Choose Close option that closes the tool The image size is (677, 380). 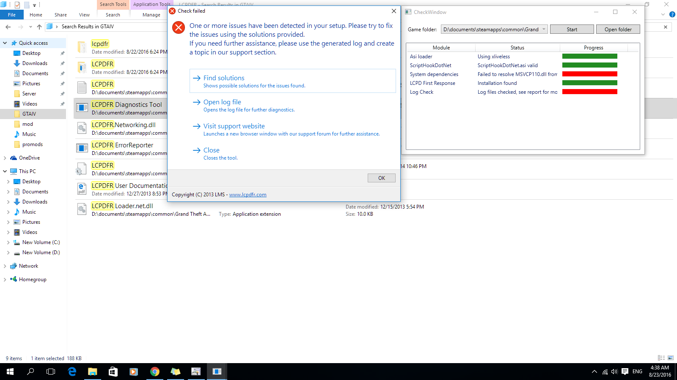[x=292, y=153]
